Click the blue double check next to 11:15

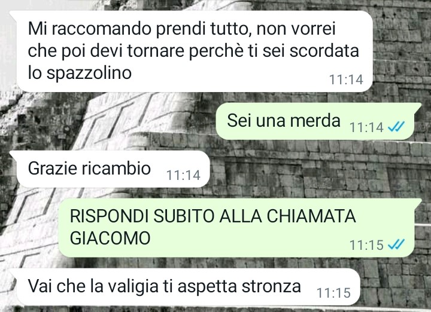pos(396,244)
